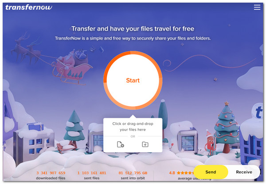Click the add files icon
Viewport: 266px width, 184px height.
pyautogui.click(x=121, y=144)
